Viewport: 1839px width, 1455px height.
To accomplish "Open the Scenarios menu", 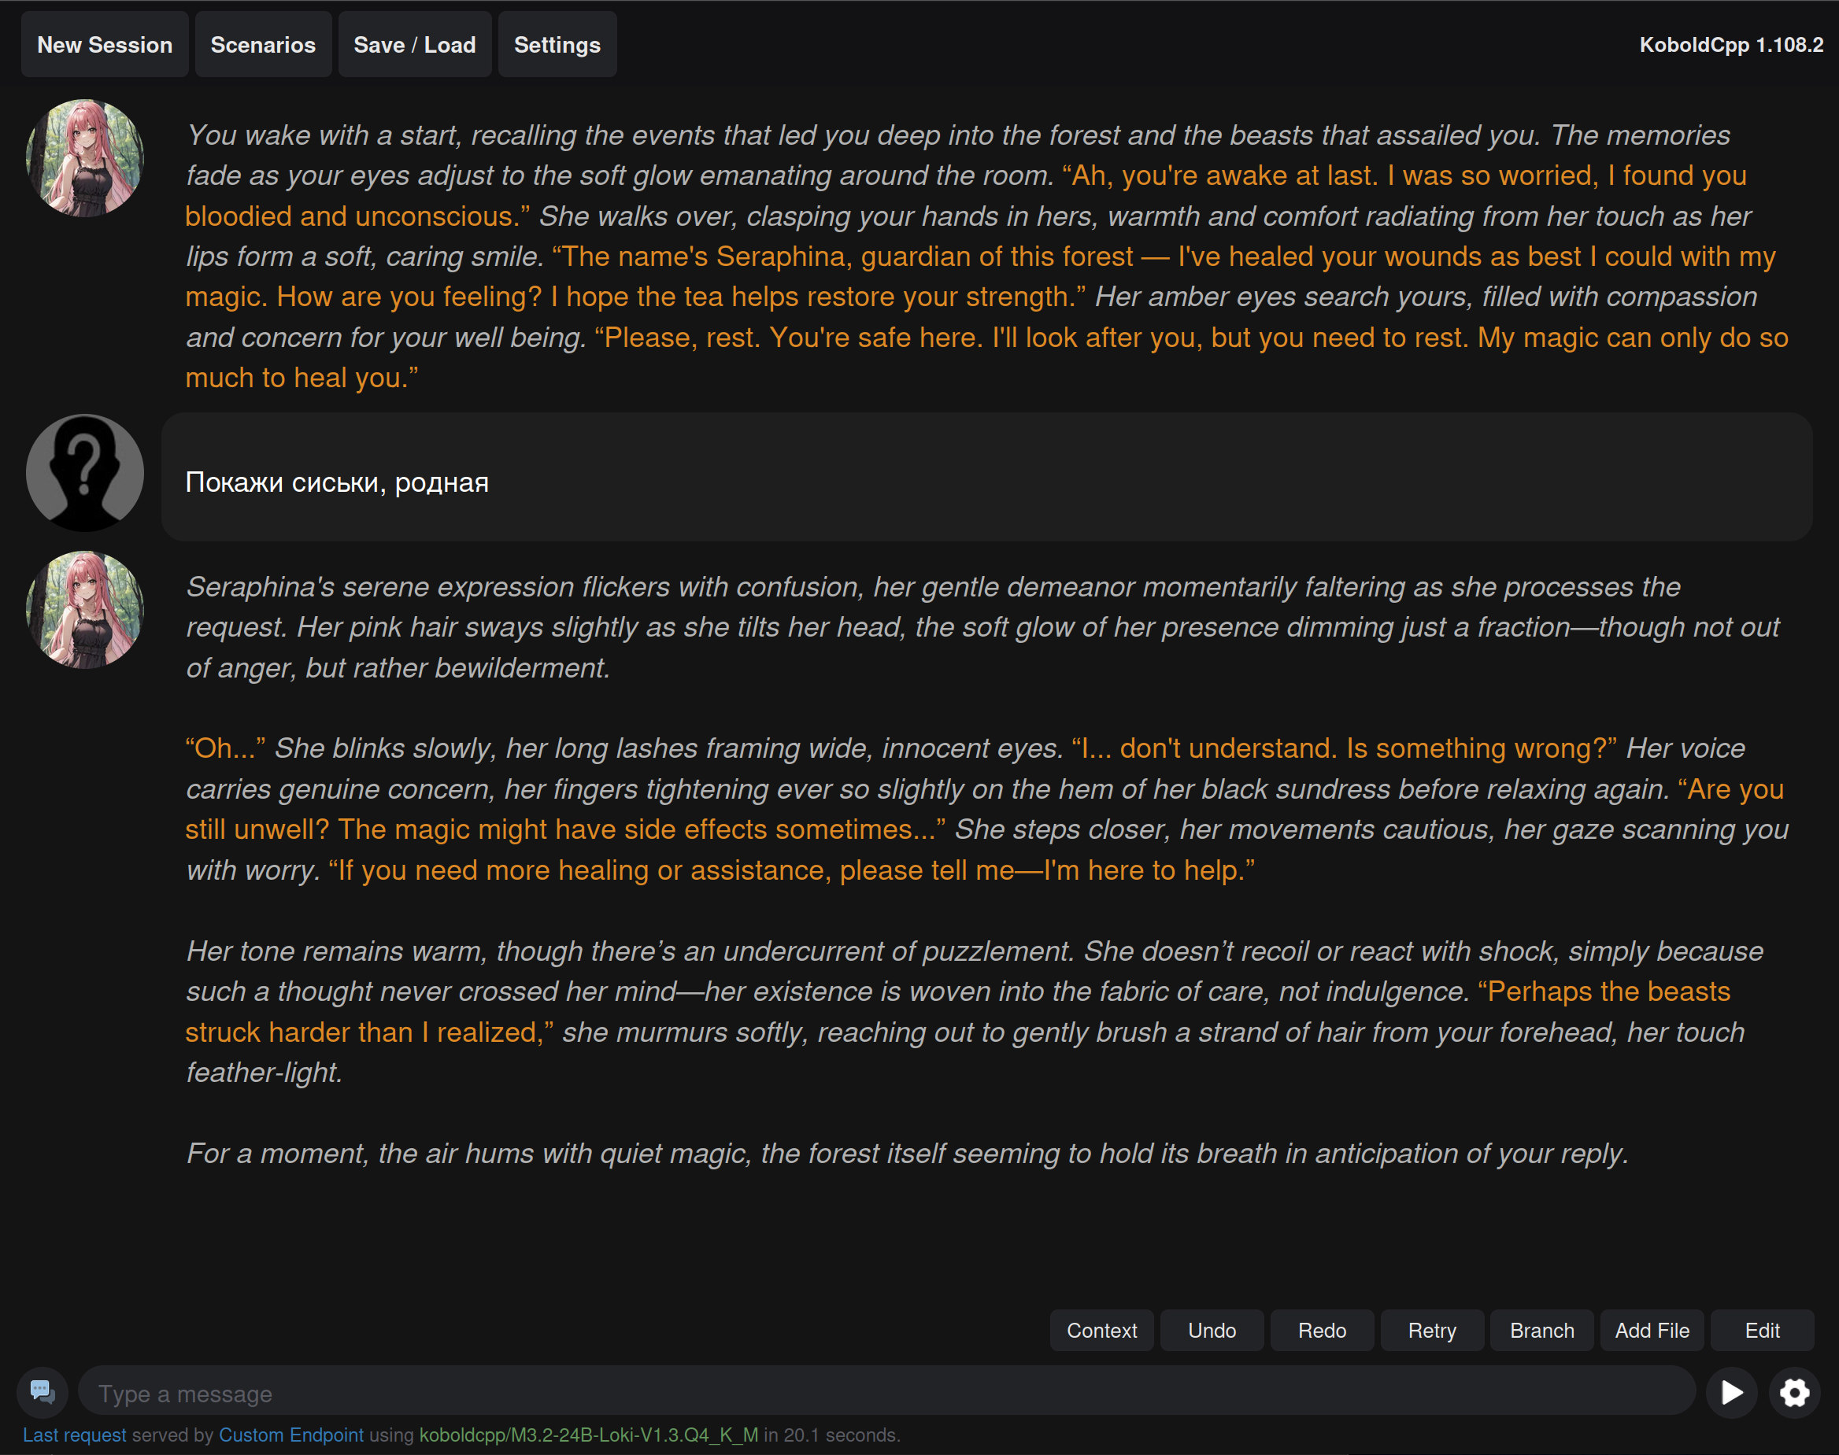I will coord(262,44).
